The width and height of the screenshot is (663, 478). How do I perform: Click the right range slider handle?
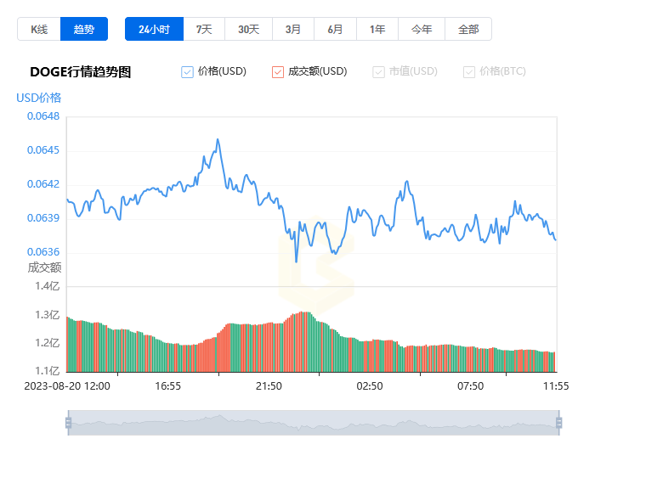tap(559, 422)
